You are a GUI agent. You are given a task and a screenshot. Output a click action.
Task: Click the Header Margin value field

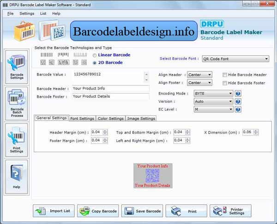pos(97,132)
